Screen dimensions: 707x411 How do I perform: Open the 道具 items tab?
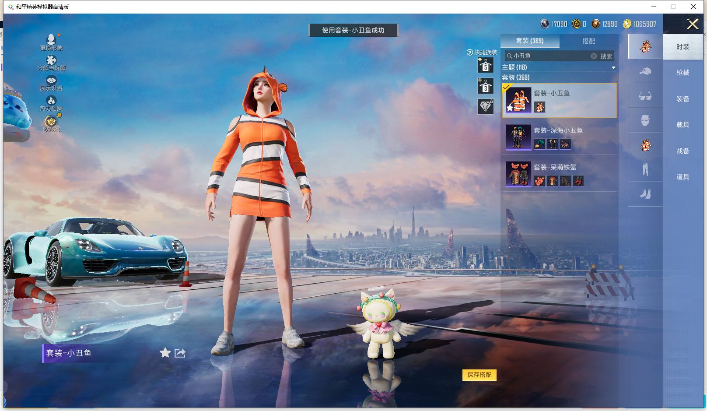(x=683, y=177)
